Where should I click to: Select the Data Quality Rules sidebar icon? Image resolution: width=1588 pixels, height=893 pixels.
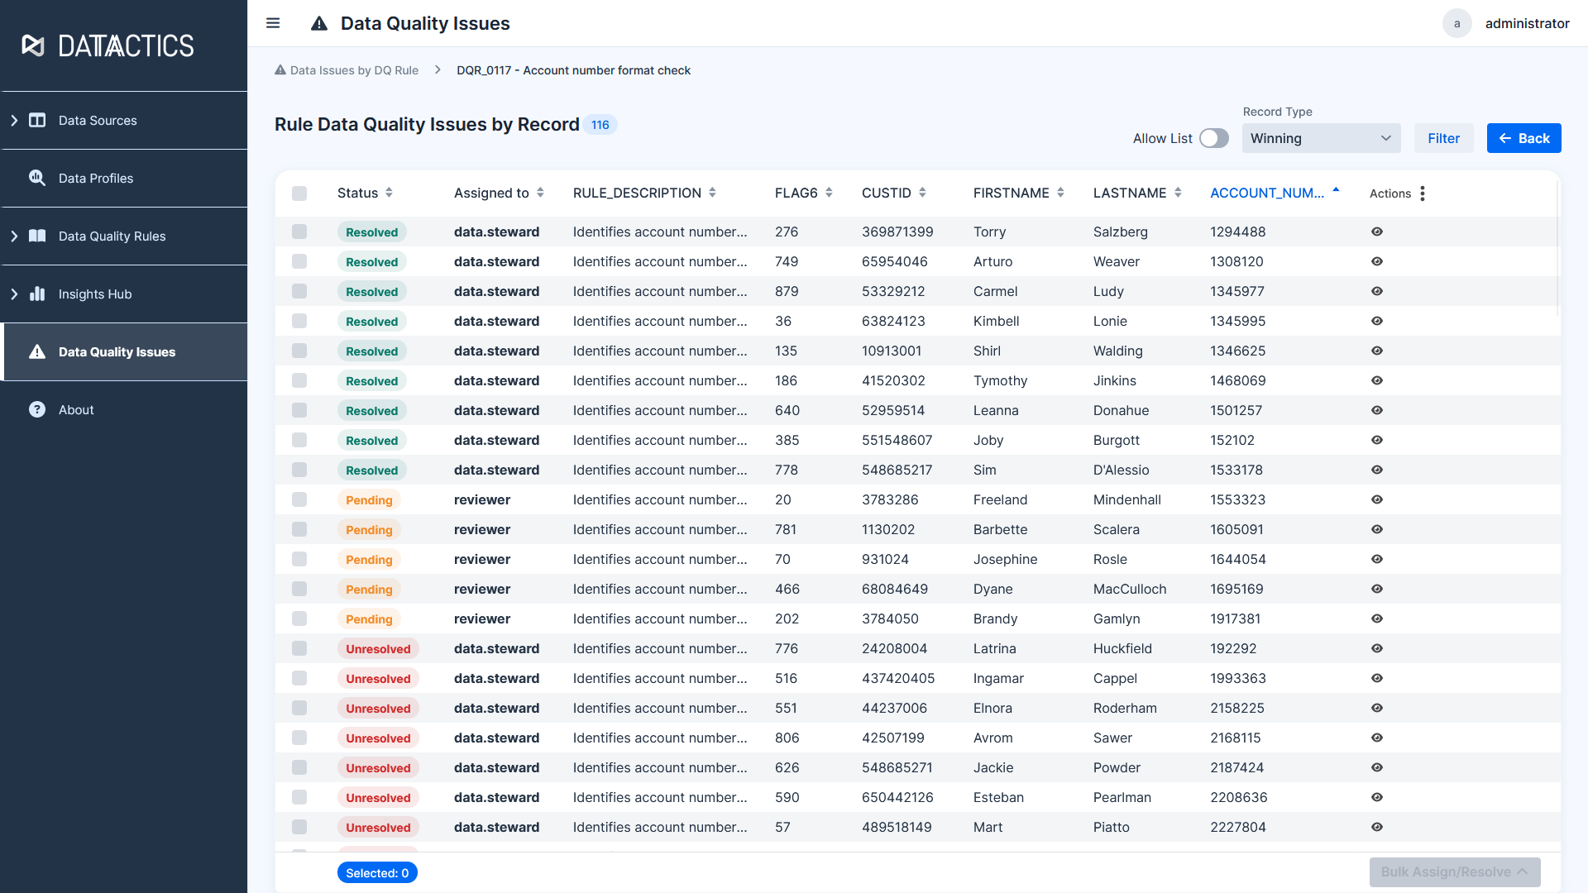click(38, 236)
